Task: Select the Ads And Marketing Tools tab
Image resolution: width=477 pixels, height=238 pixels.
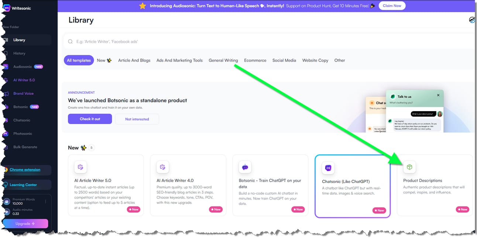Action: [179, 60]
